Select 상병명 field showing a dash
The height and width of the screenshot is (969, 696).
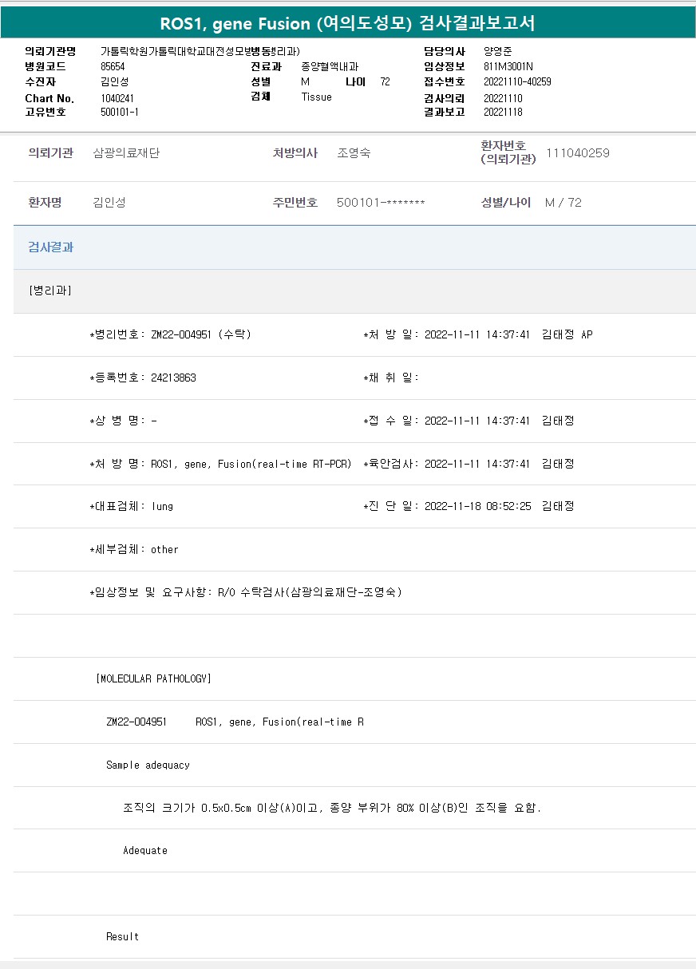123,421
